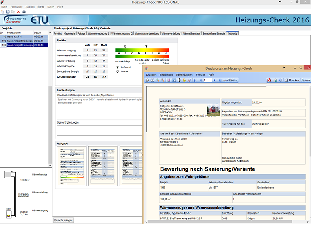The image size is (311, 234).
Task: Switch to the Geometrie tab
Action: (x=70, y=33)
